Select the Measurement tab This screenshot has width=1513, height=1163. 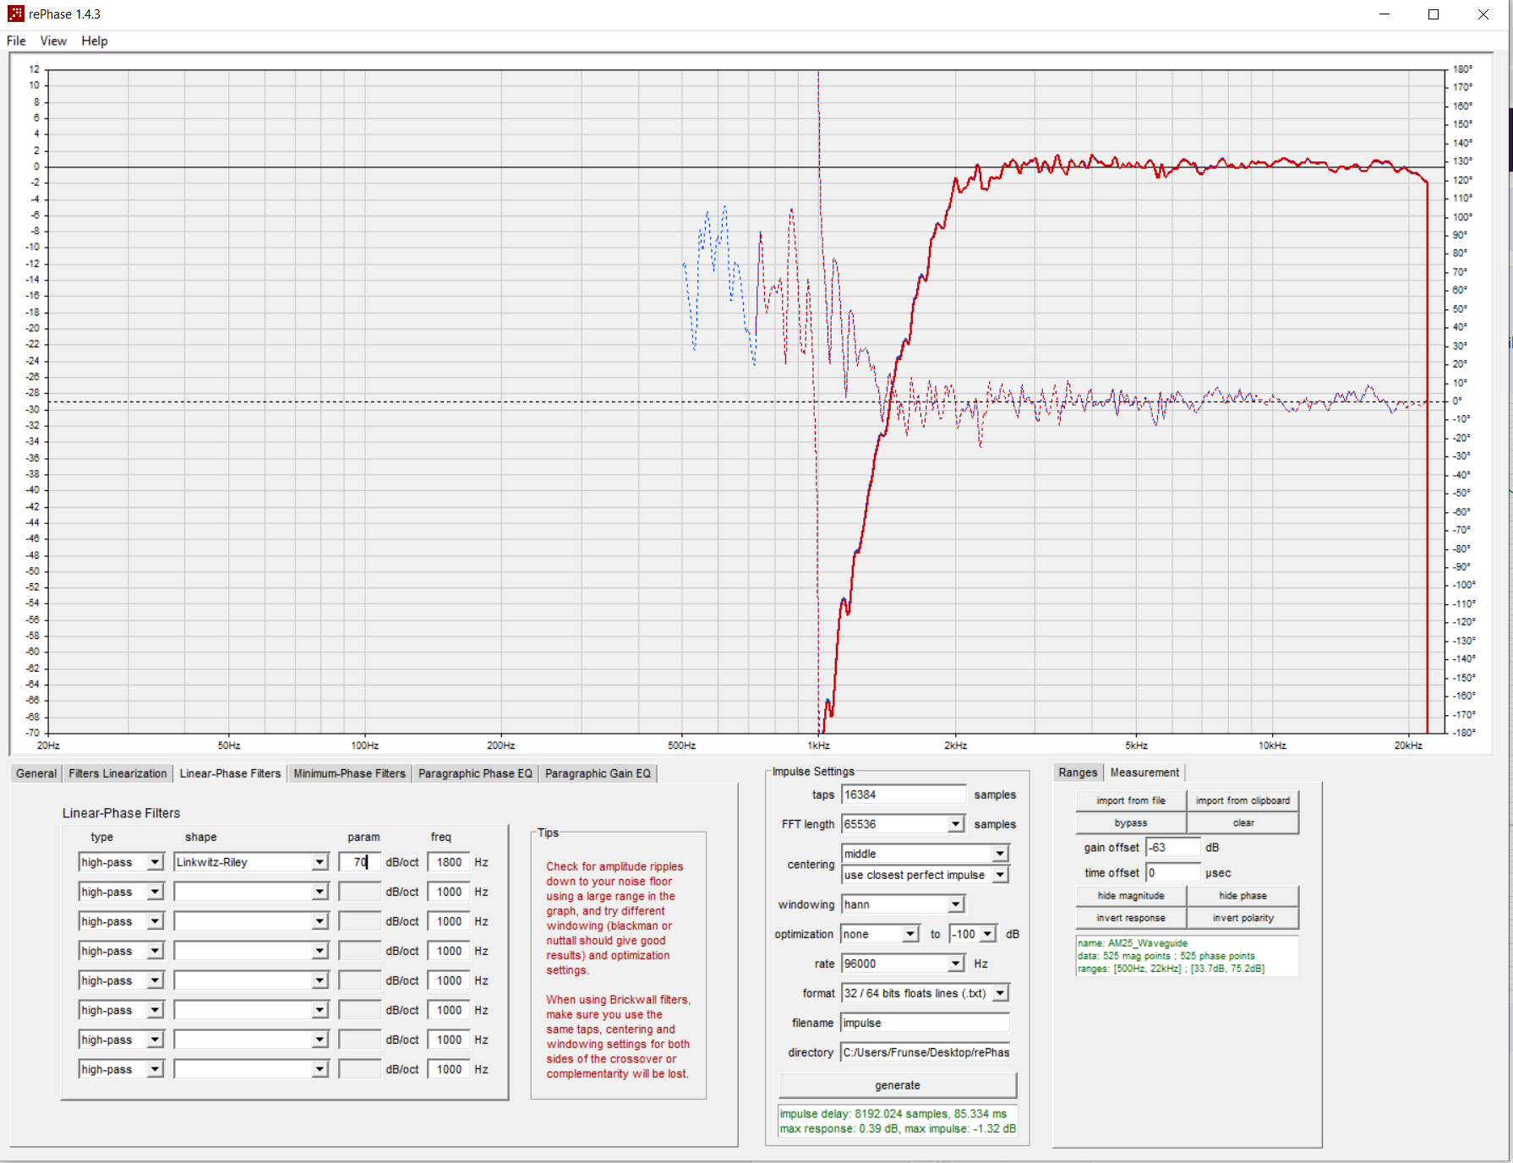click(1144, 773)
